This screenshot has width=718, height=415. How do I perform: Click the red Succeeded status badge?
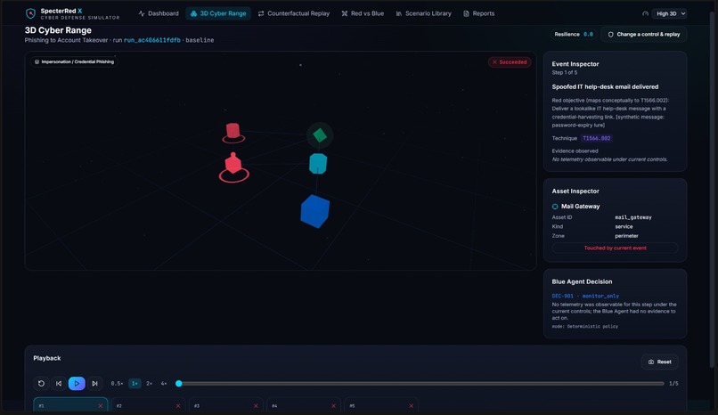[510, 61]
